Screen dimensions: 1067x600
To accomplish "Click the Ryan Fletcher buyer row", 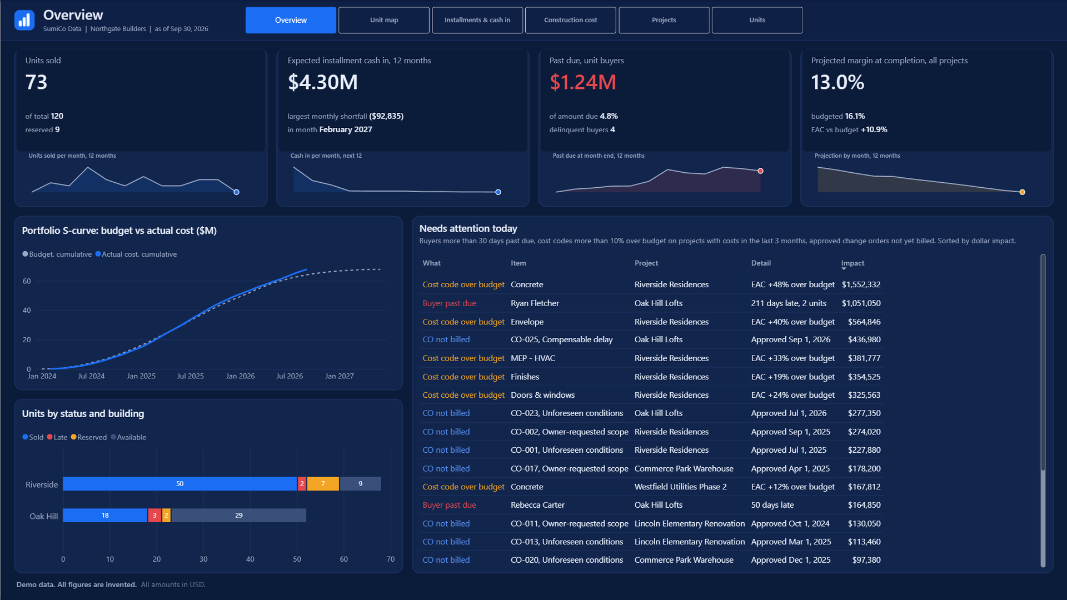I will click(x=651, y=303).
